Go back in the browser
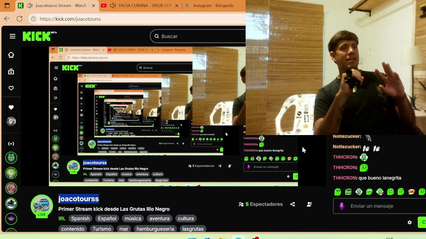 [x=7, y=19]
